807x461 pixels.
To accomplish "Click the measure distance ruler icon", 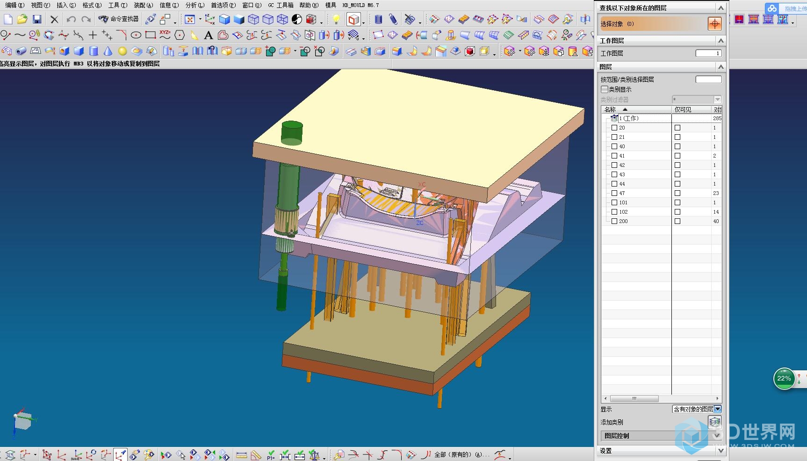I will [241, 455].
